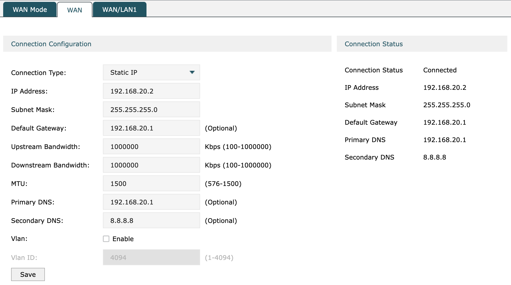Screen dimensions: 511x285
Task: Click the MTU input field
Action: pos(151,184)
